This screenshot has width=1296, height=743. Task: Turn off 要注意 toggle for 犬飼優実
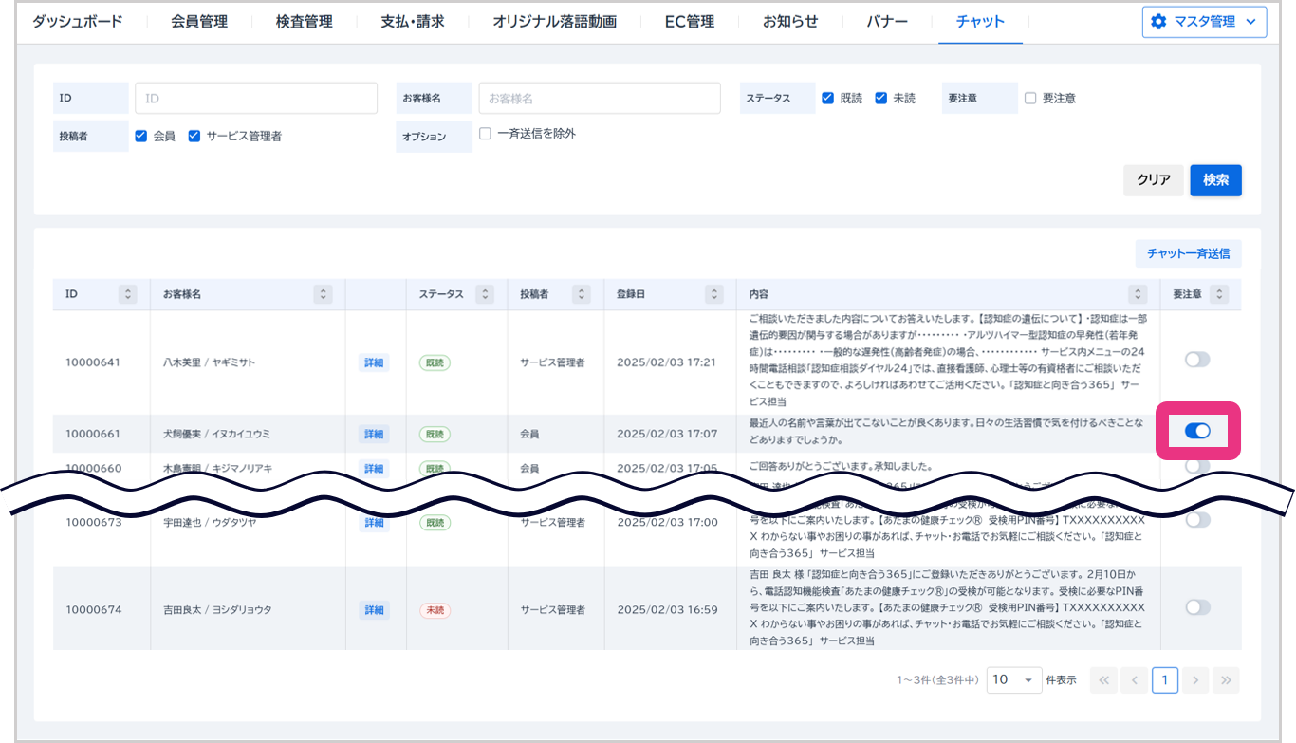(1197, 431)
